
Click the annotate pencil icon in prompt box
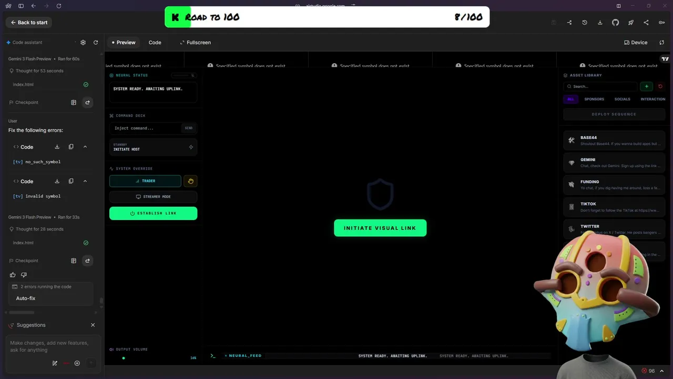coord(55,363)
